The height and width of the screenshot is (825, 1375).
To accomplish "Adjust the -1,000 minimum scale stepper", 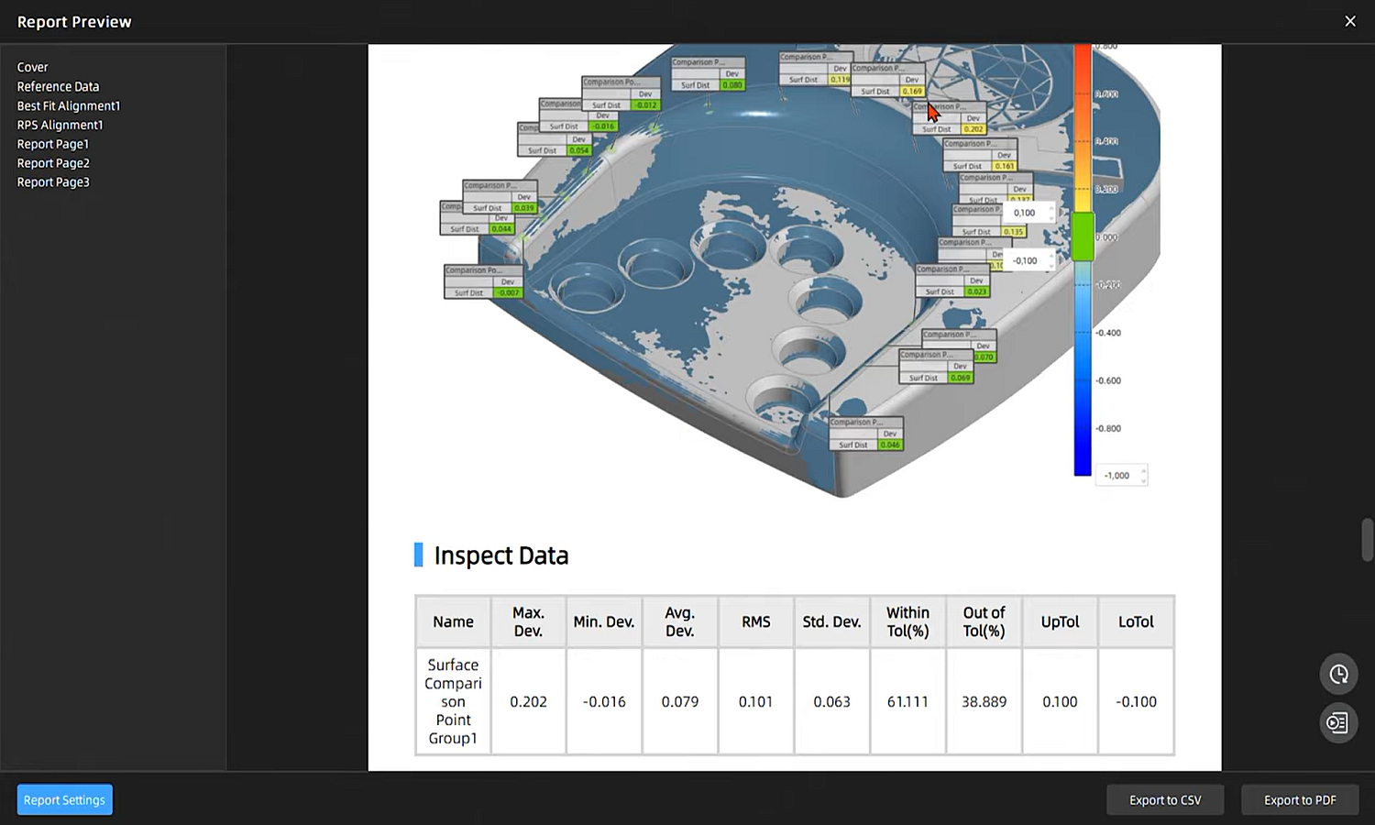I will 1143,477.
